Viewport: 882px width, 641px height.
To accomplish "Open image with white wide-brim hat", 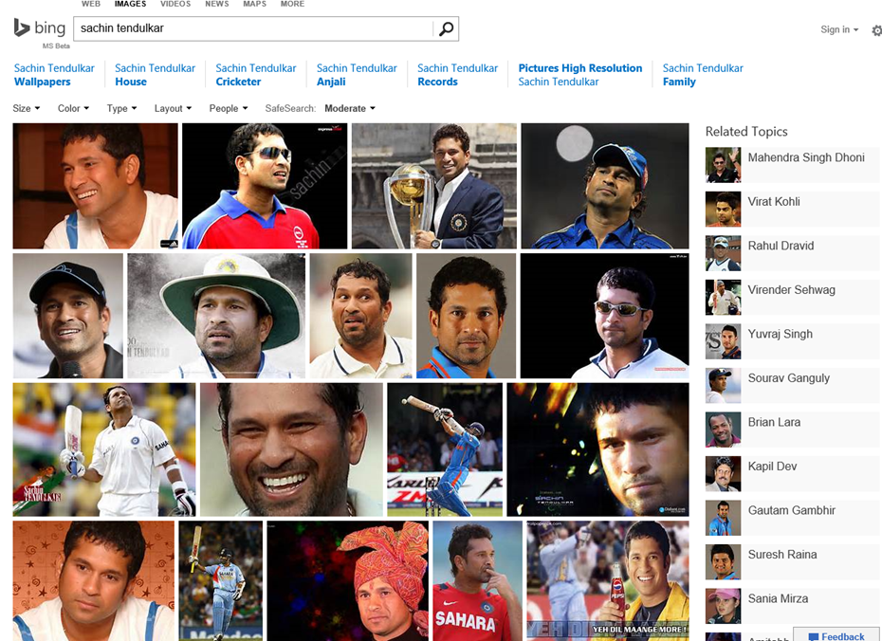I will pos(216,316).
